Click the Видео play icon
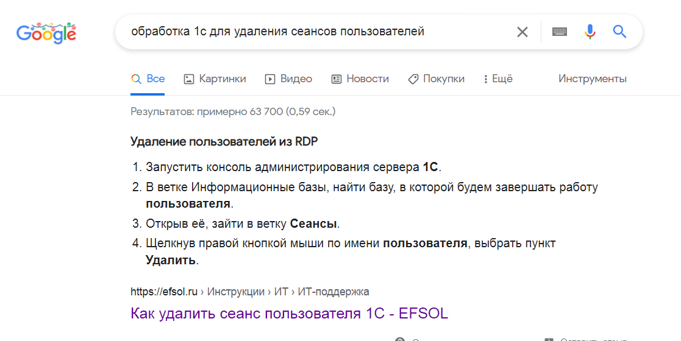Image resolution: width=681 pixels, height=341 pixels. (x=270, y=79)
